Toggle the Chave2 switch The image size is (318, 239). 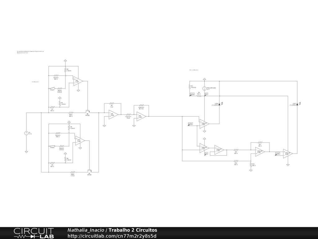point(52,146)
